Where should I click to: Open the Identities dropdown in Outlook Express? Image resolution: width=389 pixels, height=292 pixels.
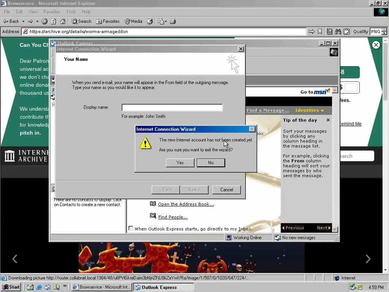pos(309,110)
